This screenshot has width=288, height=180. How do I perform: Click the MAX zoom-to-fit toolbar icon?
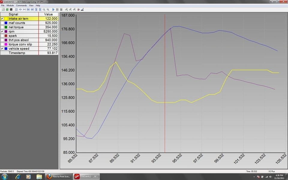point(16,9)
